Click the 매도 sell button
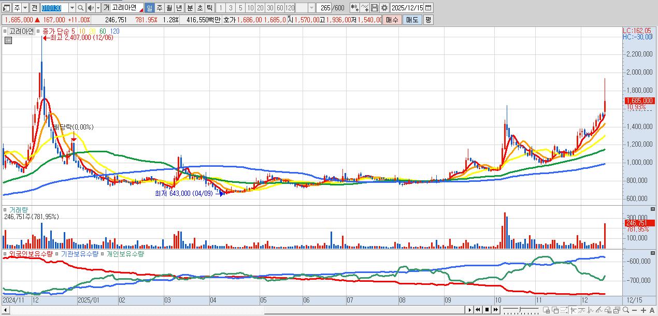The height and width of the screenshot is (316, 658). point(412,20)
